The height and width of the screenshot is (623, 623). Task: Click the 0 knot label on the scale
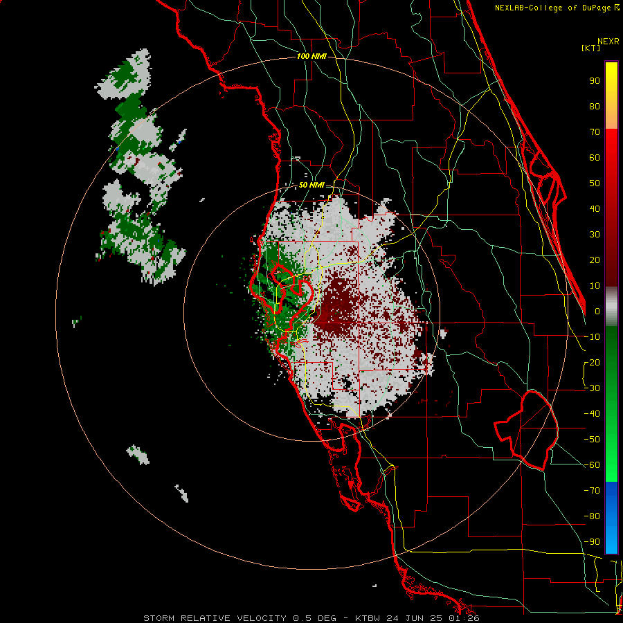(597, 311)
